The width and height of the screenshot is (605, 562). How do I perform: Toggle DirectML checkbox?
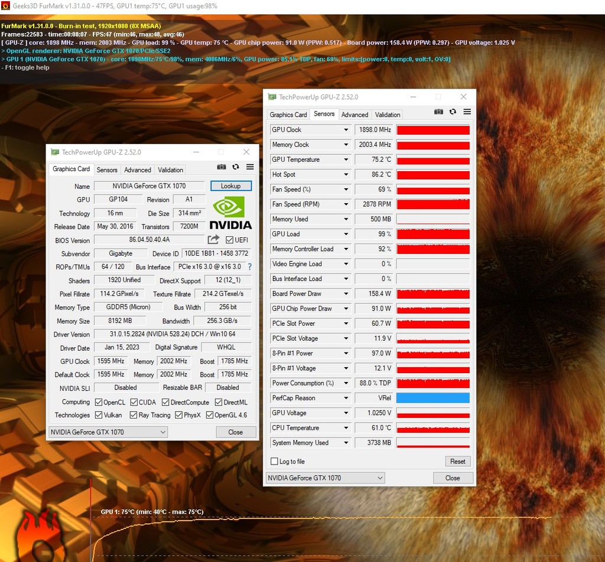click(x=219, y=403)
